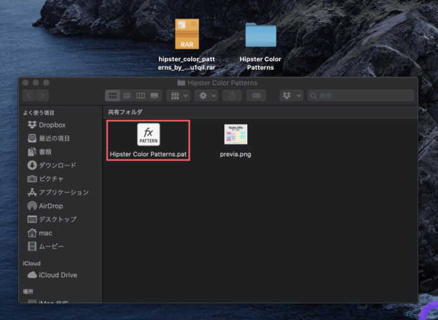Switch to column view
The width and height of the screenshot is (438, 320).
point(140,96)
